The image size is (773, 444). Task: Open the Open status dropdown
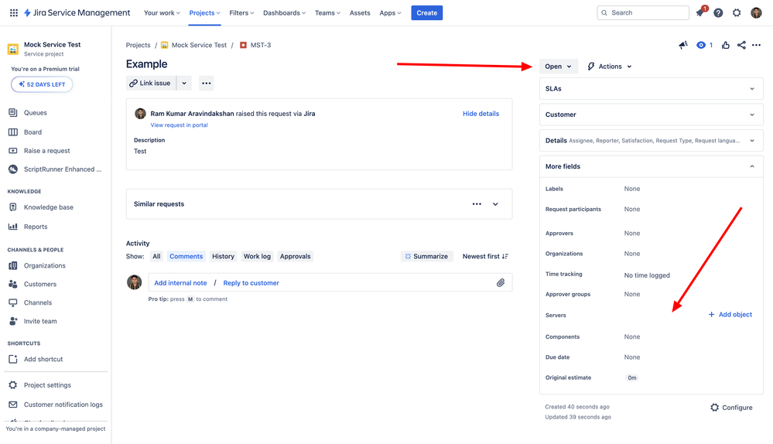[x=558, y=67]
